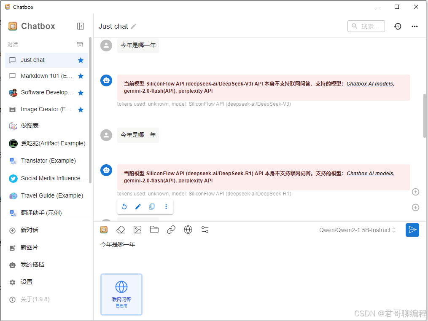The image size is (428, 321).
Task: Open 翻译助手 (示例) conversation
Action: (46, 213)
